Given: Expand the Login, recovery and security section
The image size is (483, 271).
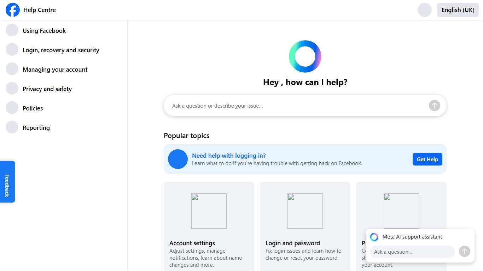Looking at the screenshot, I should coord(61,50).
